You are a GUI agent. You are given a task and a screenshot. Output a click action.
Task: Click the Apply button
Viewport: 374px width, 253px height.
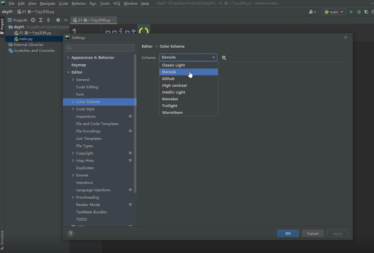pyautogui.click(x=338, y=233)
